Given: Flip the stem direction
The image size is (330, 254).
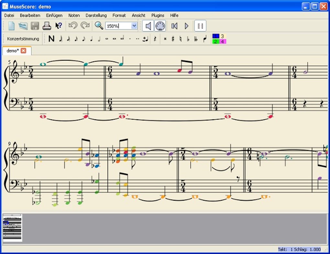Looking at the screenshot, I should [205, 39].
